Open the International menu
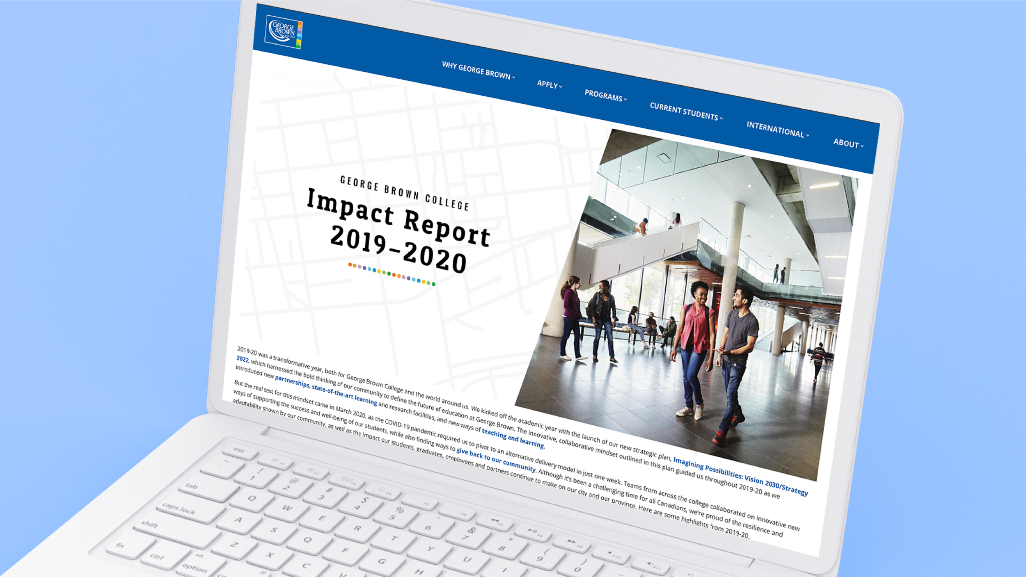 778,130
